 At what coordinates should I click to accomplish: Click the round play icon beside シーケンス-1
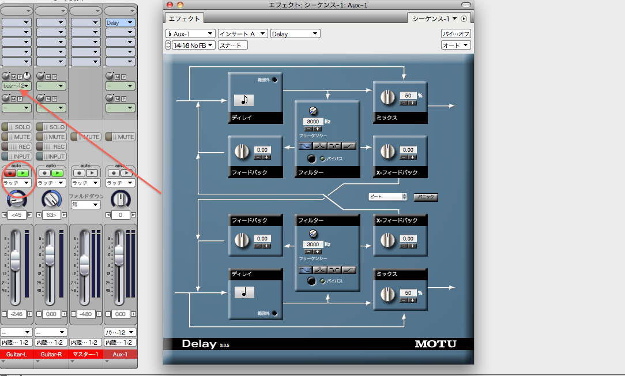(x=464, y=18)
